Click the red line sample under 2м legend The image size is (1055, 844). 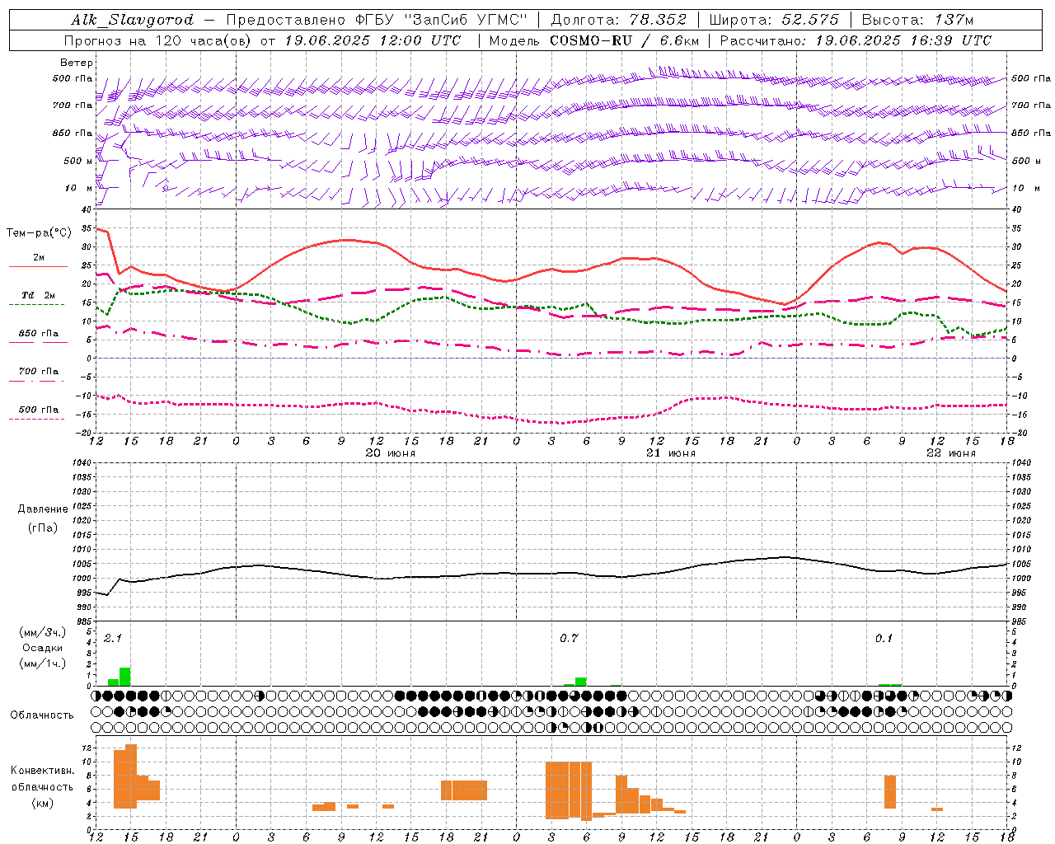click(x=38, y=267)
